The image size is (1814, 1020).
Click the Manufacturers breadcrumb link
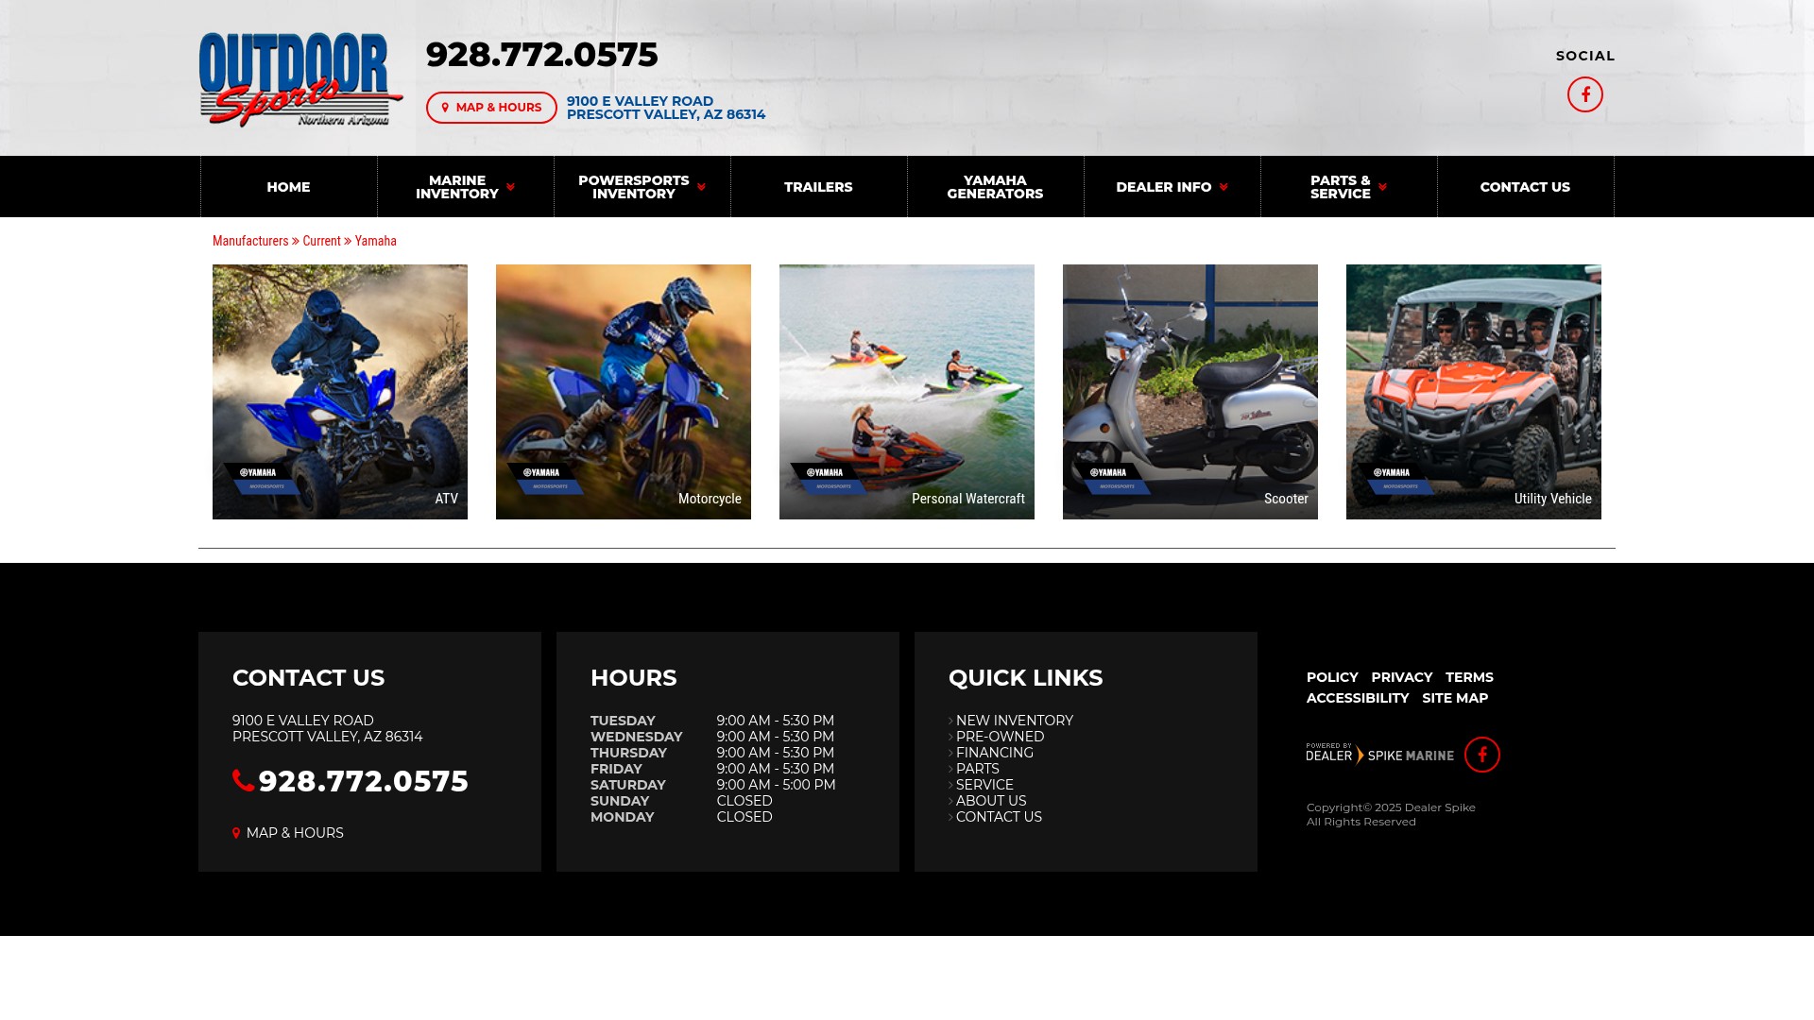[x=250, y=241]
